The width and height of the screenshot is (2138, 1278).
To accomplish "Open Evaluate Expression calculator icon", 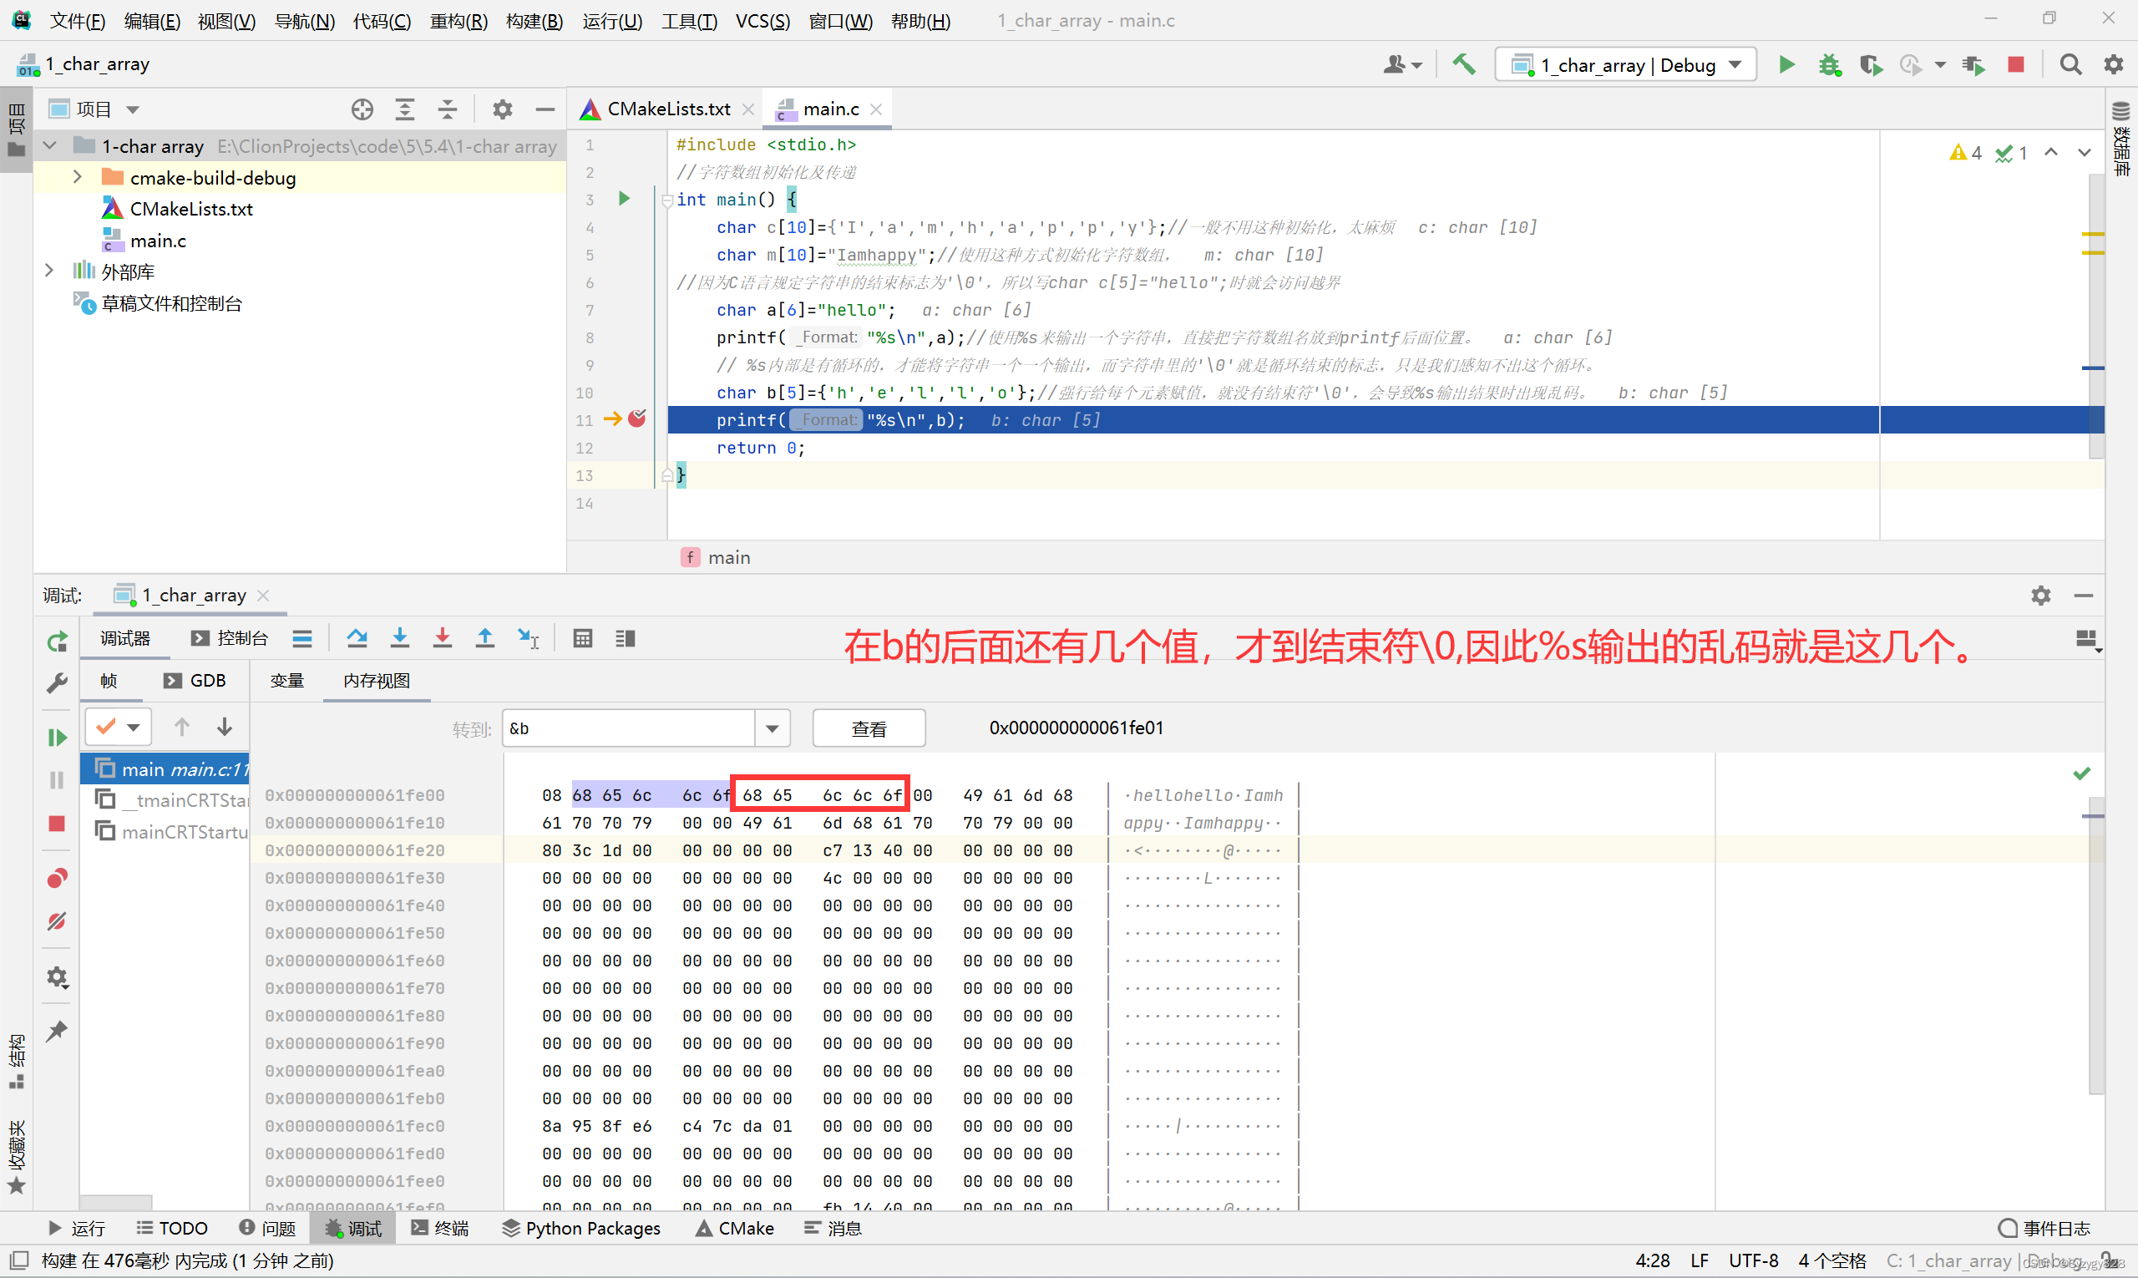I will 583,638.
